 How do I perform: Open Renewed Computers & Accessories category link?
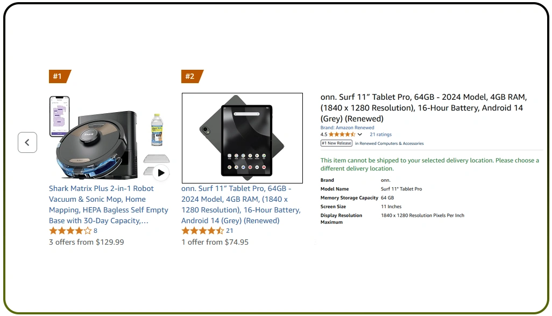click(391, 144)
